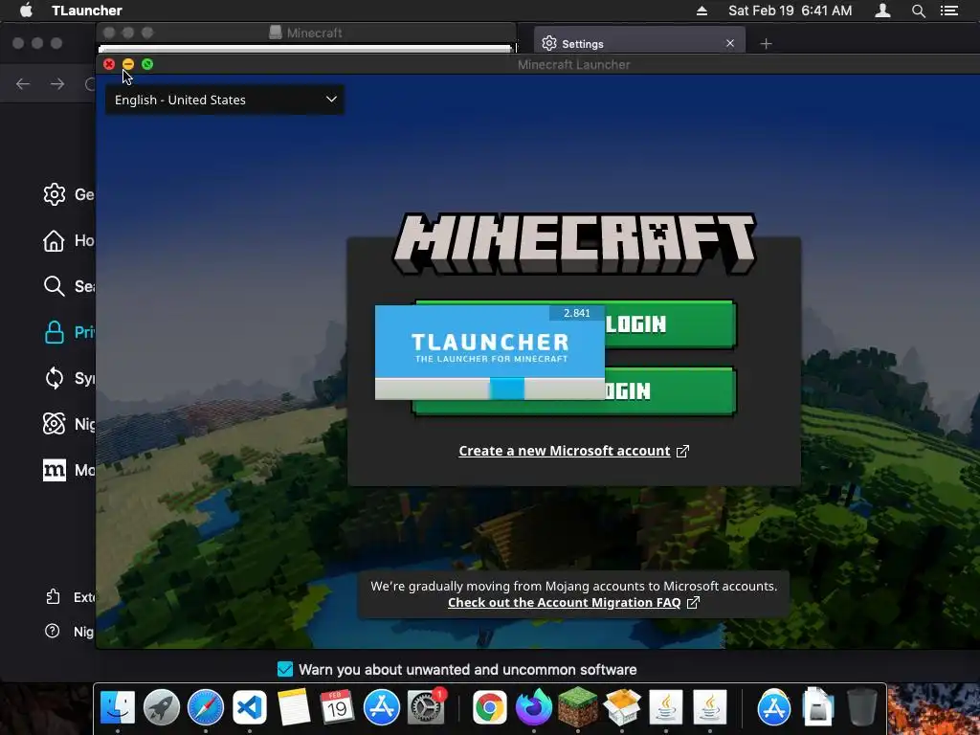Open the App Store icon right of dock divider
The image size is (980, 735).
pos(773,707)
